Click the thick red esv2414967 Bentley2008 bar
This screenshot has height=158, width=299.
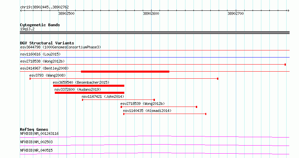(x=125, y=72)
